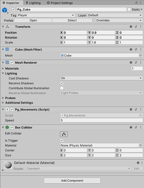The width and height of the screenshot is (144, 188).
Task: Open Default-Material kebab menu
Action: 142,163
